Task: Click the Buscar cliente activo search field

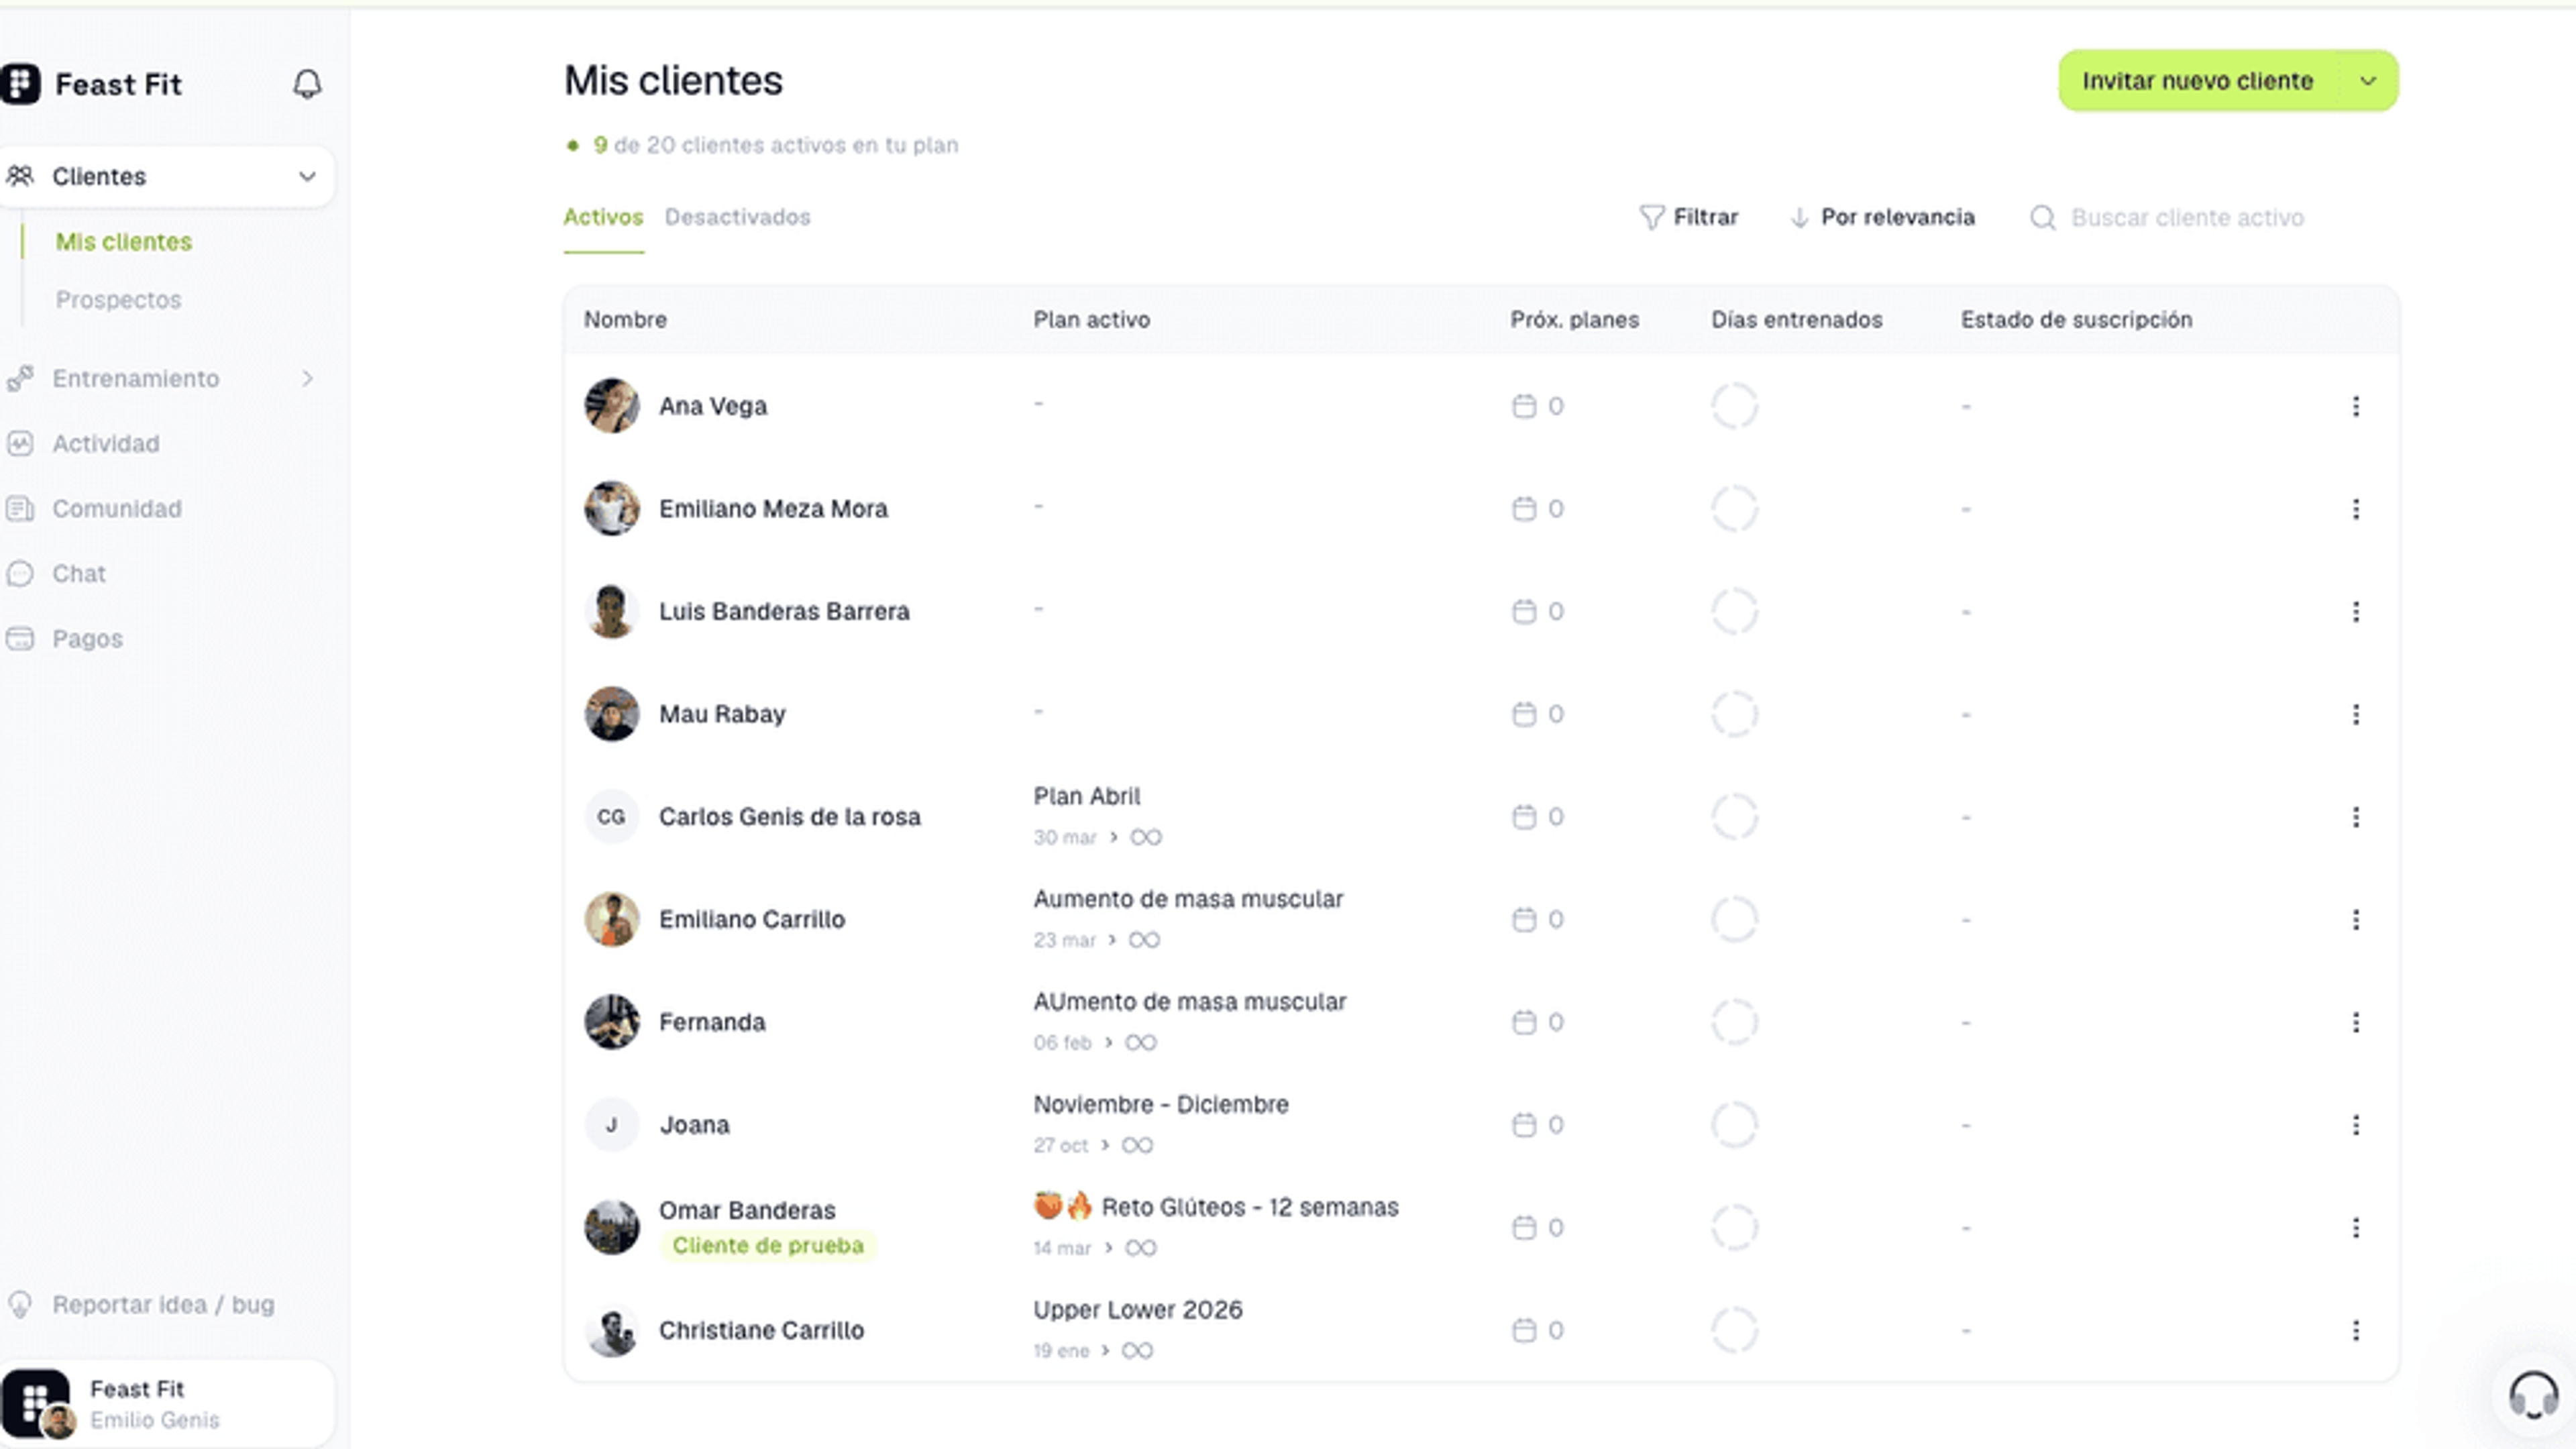Action: (x=2187, y=218)
